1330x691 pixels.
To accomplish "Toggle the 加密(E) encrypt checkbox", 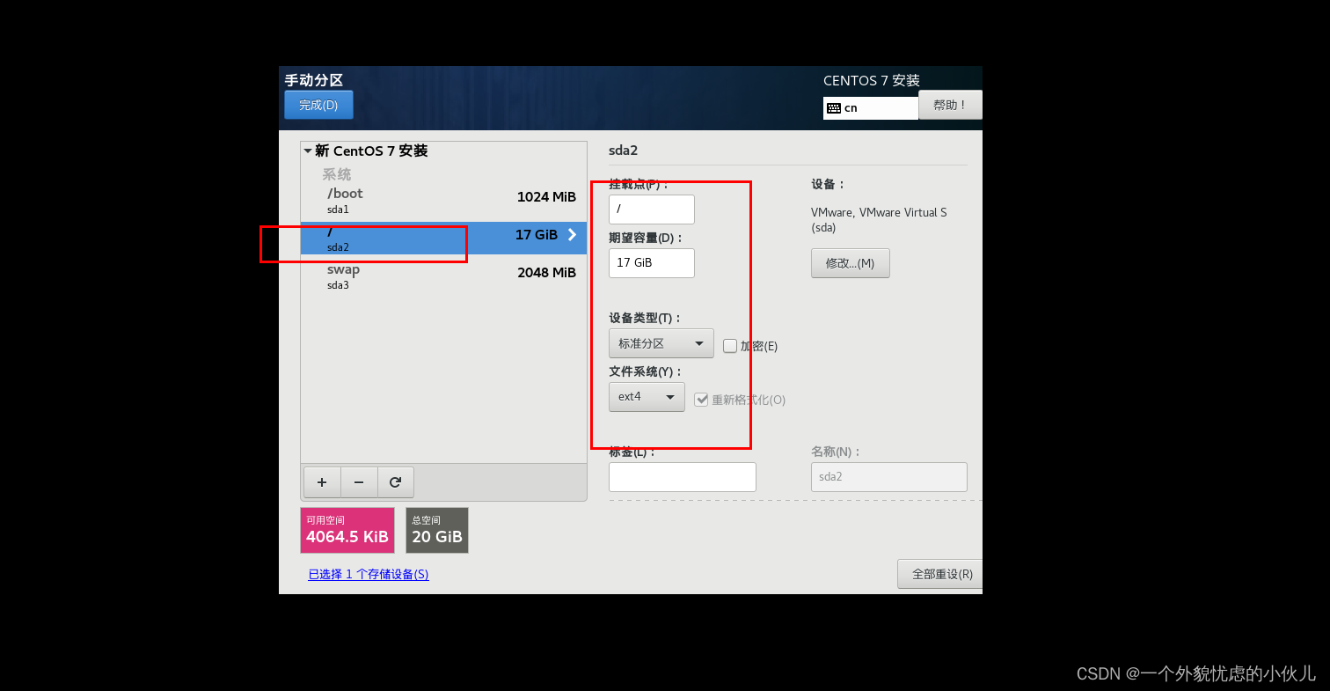I will coord(729,346).
